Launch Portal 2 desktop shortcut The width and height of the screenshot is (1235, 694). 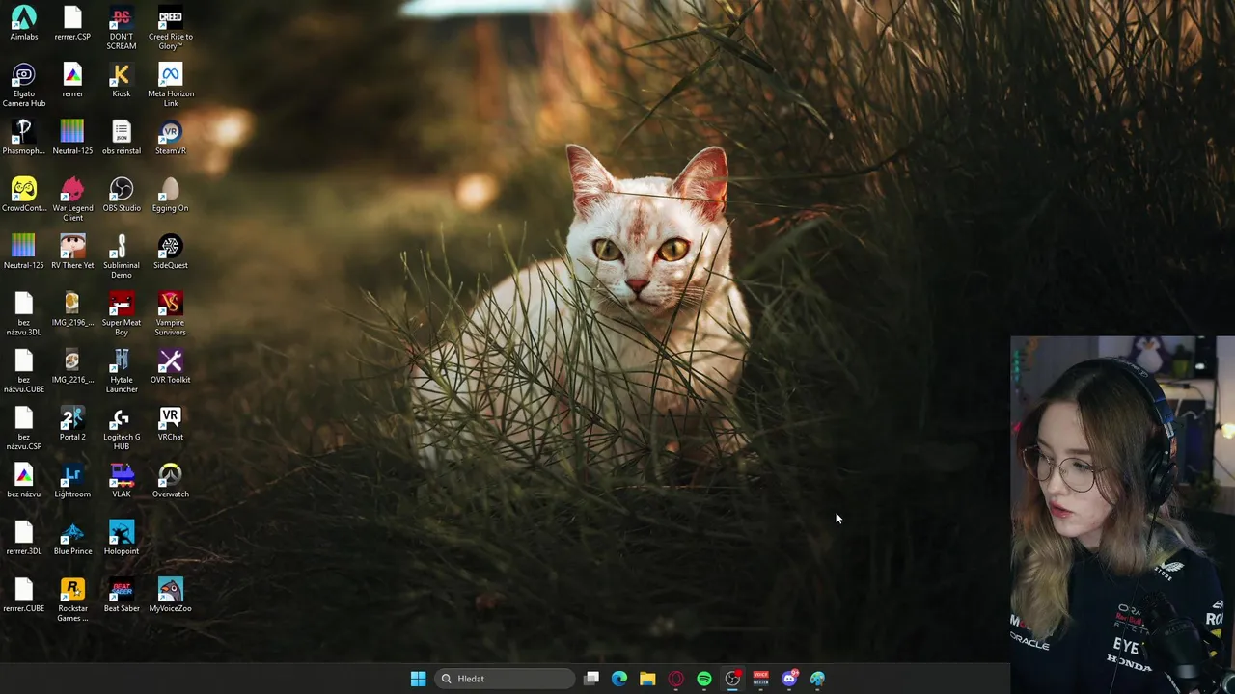[x=72, y=424]
